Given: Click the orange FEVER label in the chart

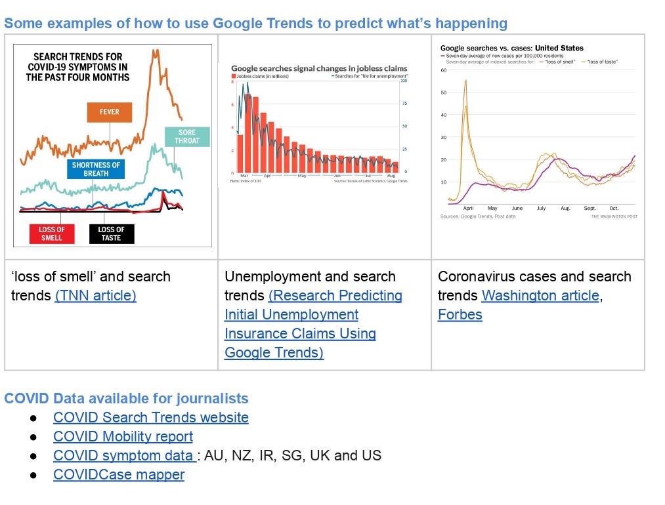Looking at the screenshot, I should (110, 112).
